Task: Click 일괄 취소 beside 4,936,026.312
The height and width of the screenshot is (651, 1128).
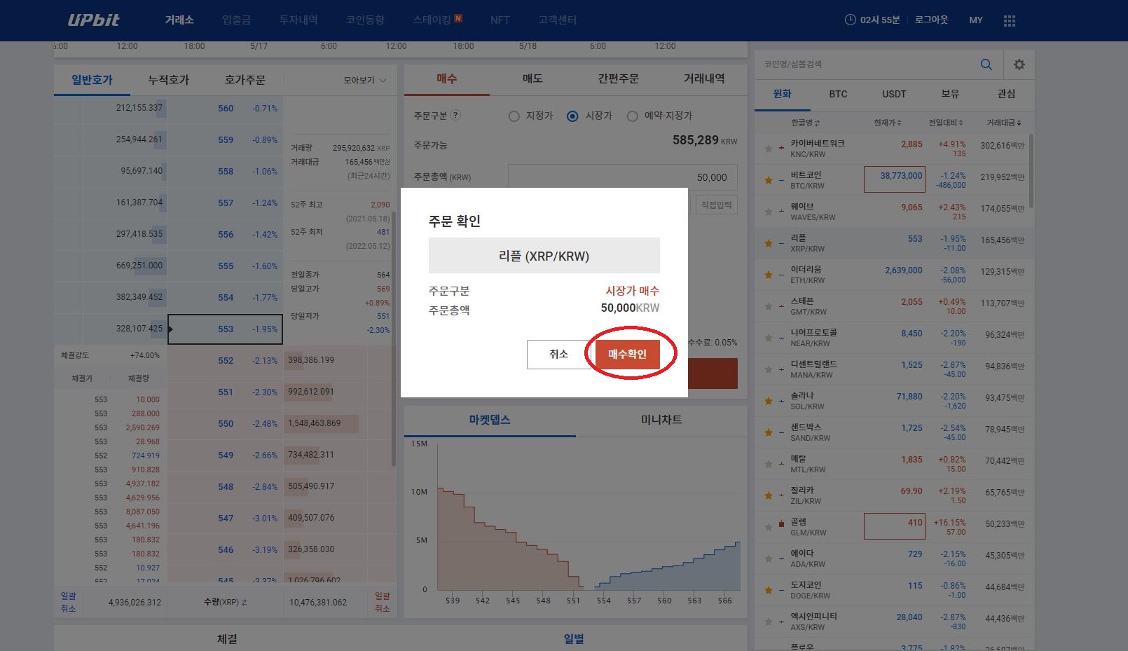Action: coord(68,602)
